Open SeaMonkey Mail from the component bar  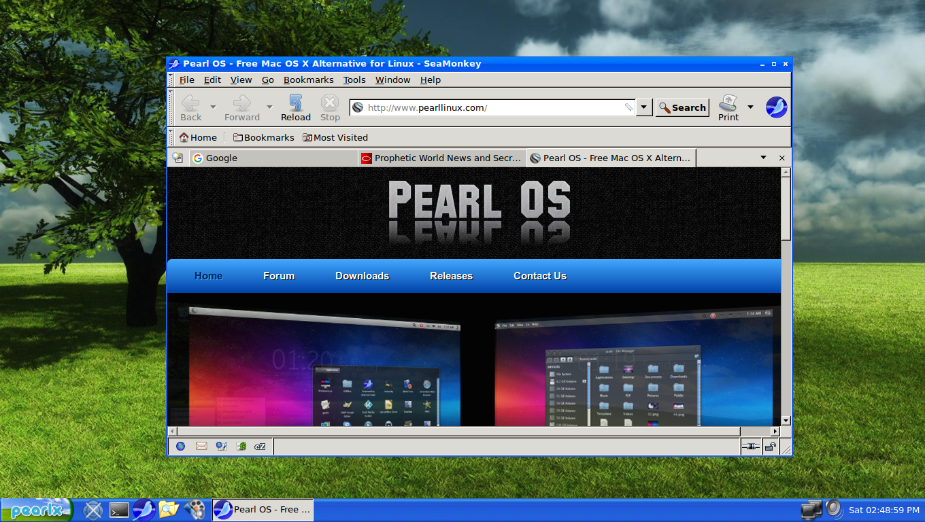(x=201, y=447)
